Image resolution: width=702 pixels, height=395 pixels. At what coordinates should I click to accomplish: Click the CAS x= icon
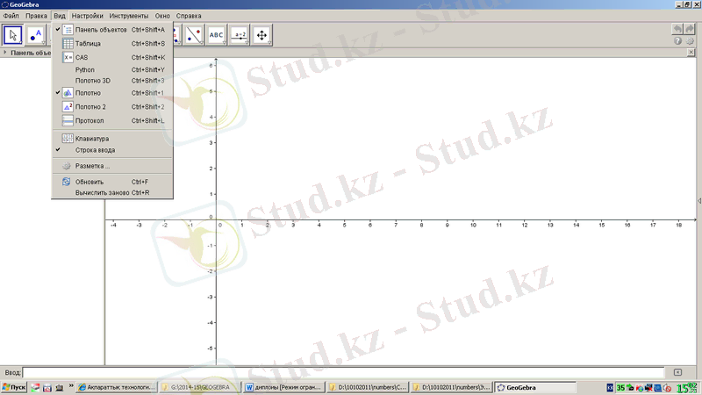point(68,57)
